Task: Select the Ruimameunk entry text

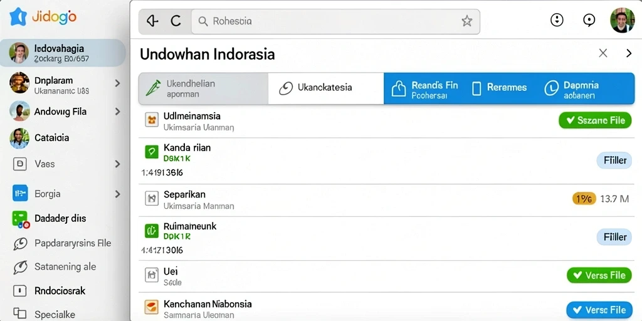Action: [x=190, y=226]
